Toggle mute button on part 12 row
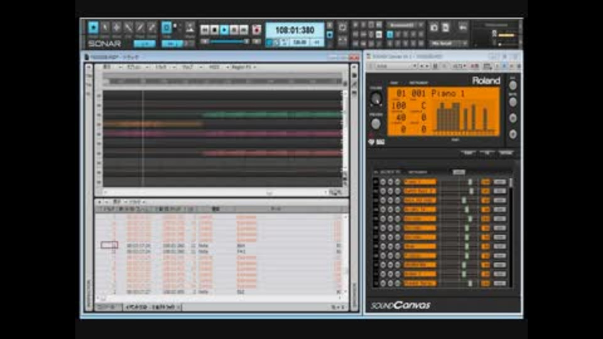 (383, 283)
